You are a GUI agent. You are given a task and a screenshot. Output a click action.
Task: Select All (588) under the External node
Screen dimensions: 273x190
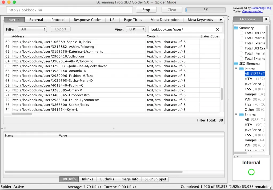tap(255, 120)
